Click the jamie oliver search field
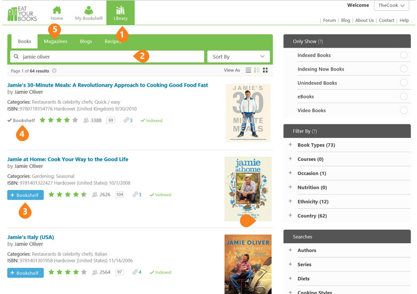 click(107, 57)
